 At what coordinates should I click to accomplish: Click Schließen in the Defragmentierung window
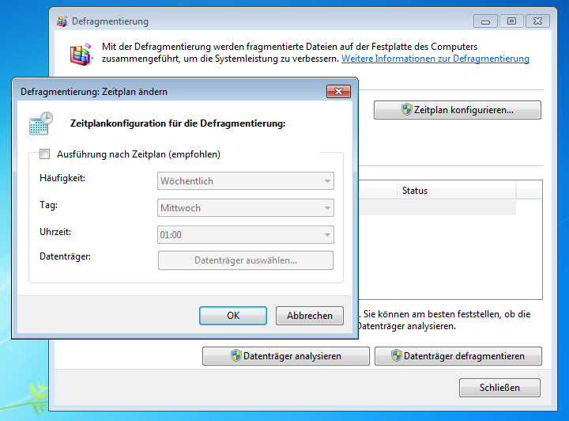[499, 388]
